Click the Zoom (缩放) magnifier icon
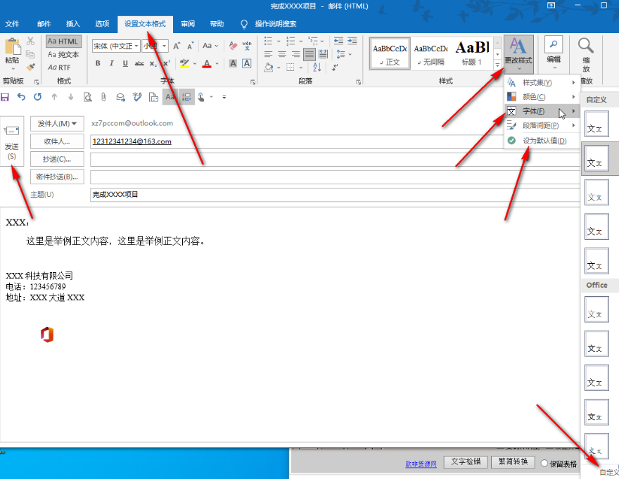Screen dimensions: 619x479 coord(586,46)
